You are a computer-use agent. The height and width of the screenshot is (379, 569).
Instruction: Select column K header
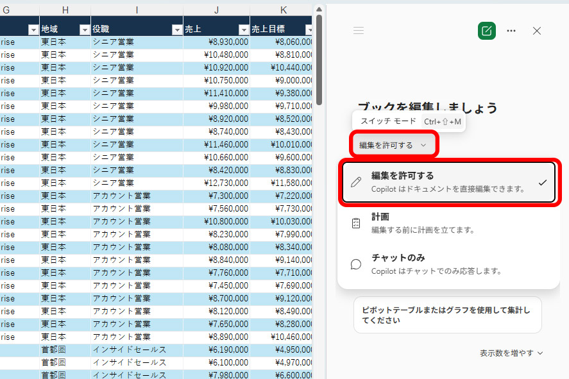(x=281, y=10)
